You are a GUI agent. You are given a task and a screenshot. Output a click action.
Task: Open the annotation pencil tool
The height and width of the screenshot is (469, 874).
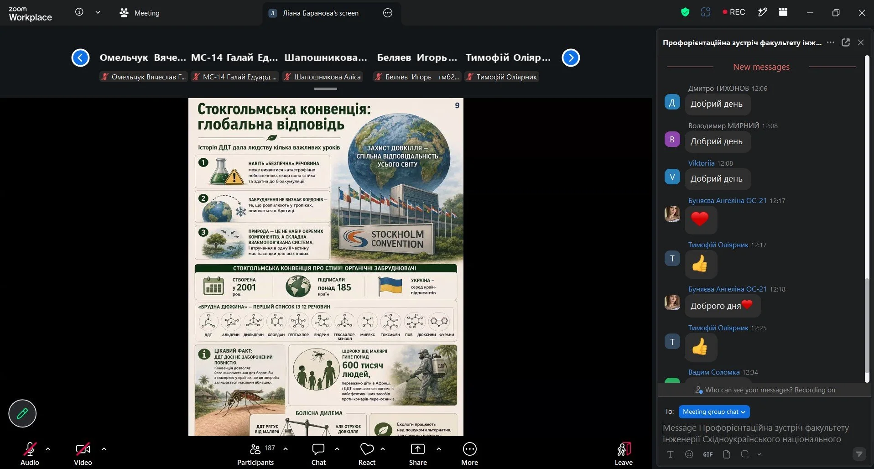(22, 413)
